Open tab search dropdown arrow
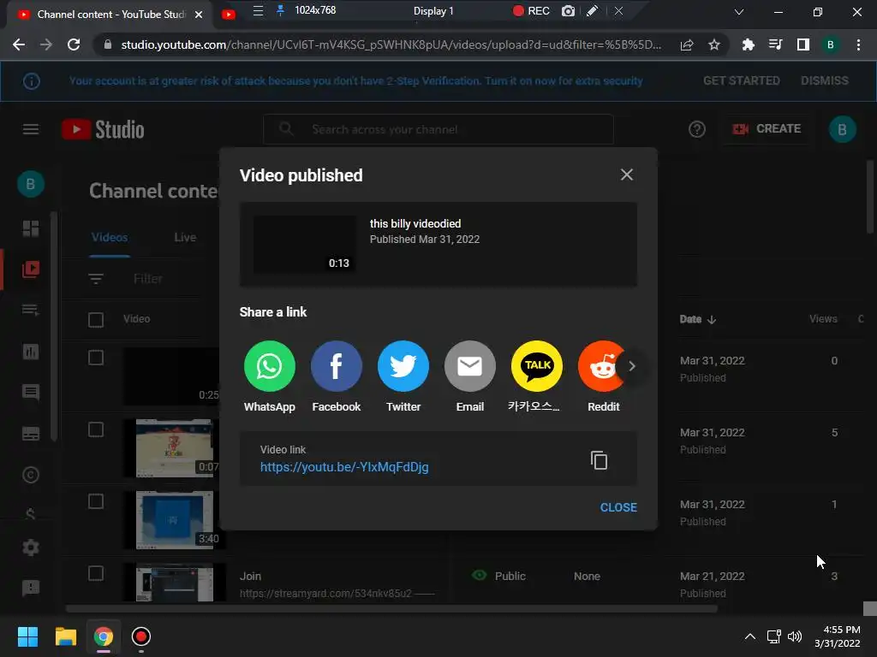Image resolution: width=877 pixels, height=657 pixels. (x=739, y=12)
